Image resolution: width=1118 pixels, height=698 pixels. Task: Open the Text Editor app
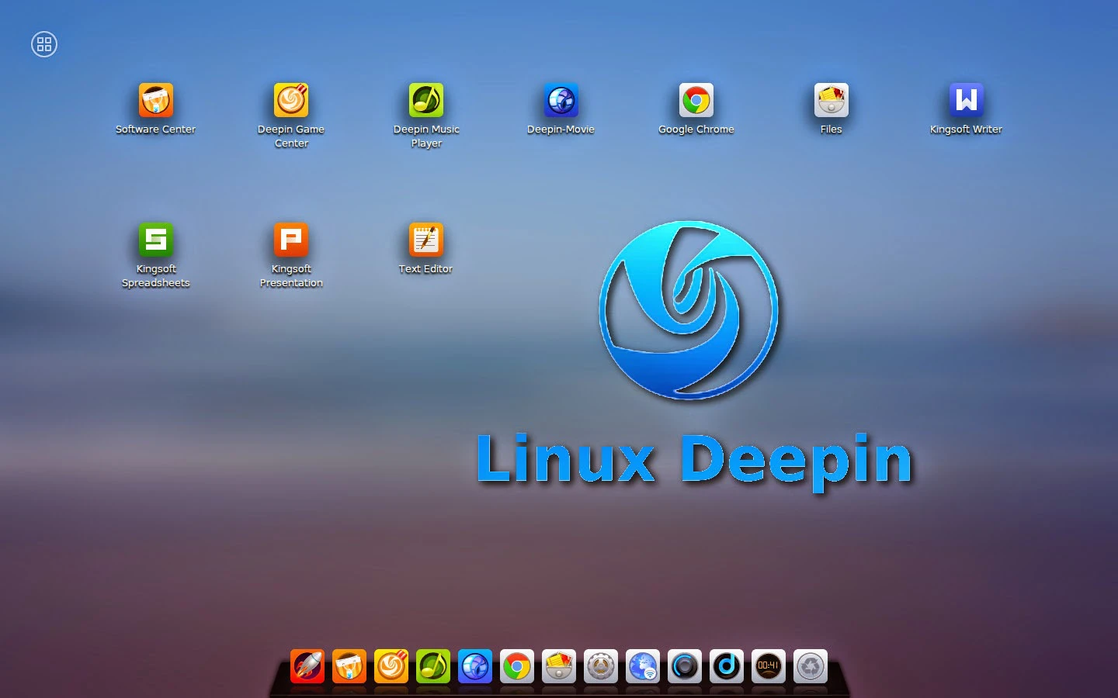pos(425,240)
